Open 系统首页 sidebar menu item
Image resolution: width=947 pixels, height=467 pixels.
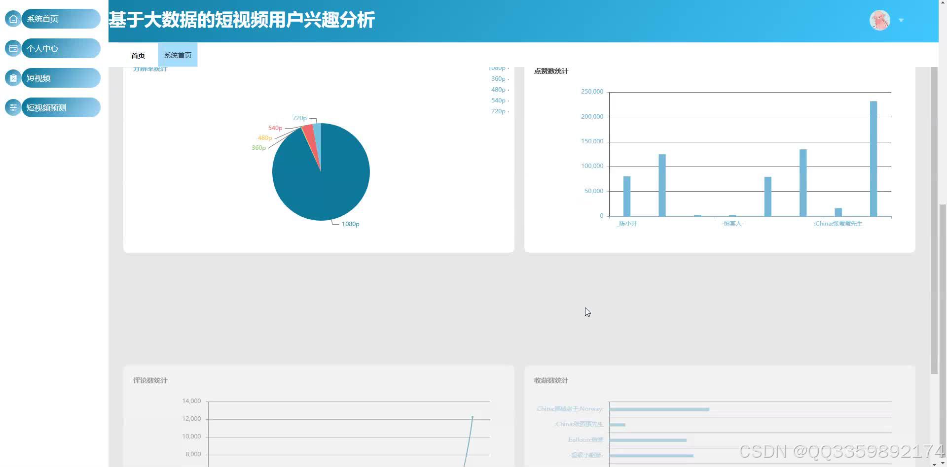point(61,19)
